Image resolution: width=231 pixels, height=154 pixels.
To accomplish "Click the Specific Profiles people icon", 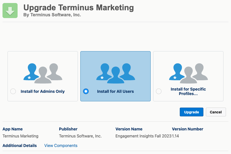I will pyautogui.click(x=188, y=73).
